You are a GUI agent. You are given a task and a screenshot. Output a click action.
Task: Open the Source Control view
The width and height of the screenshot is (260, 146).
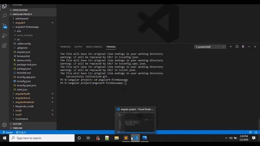click(4, 26)
